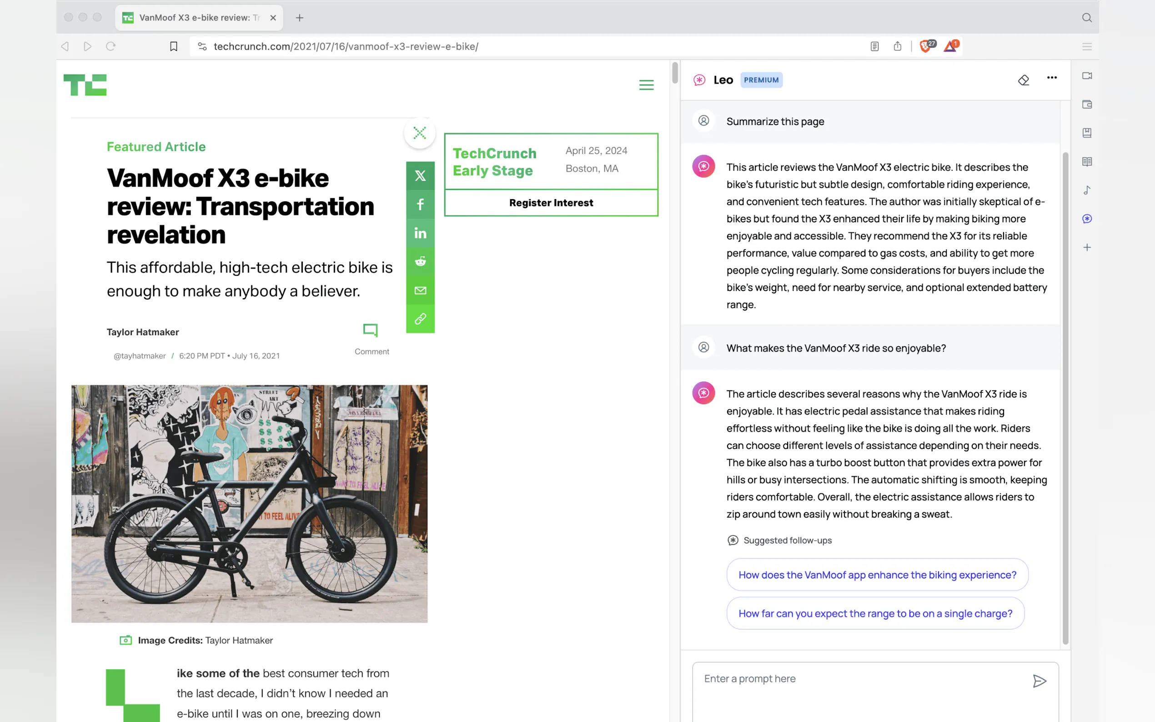Click the Register Interest button
Viewport: 1155px width, 722px height.
551,203
